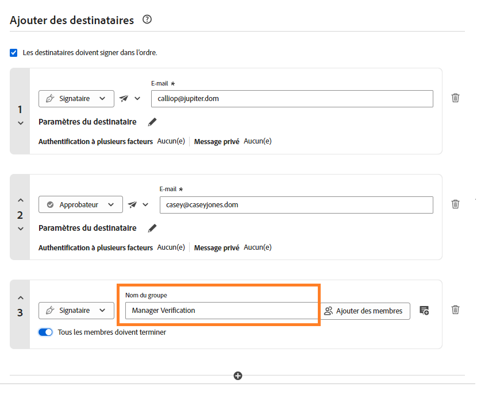Delete the Manager Verification group via its trash icon
Image resolution: width=477 pixels, height=395 pixels.
click(455, 310)
